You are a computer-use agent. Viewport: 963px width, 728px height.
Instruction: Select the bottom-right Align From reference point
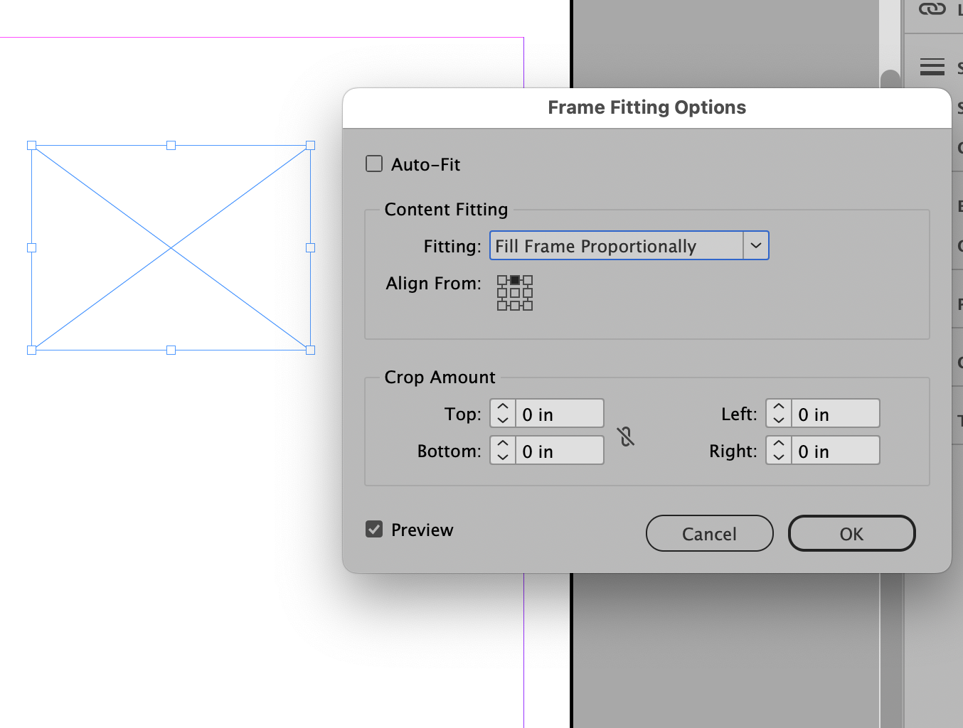tap(528, 306)
